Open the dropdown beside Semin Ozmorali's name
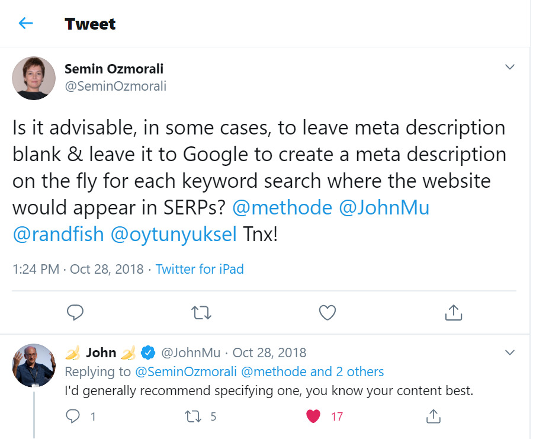Image resolution: width=533 pixels, height=439 pixels. pos(510,68)
